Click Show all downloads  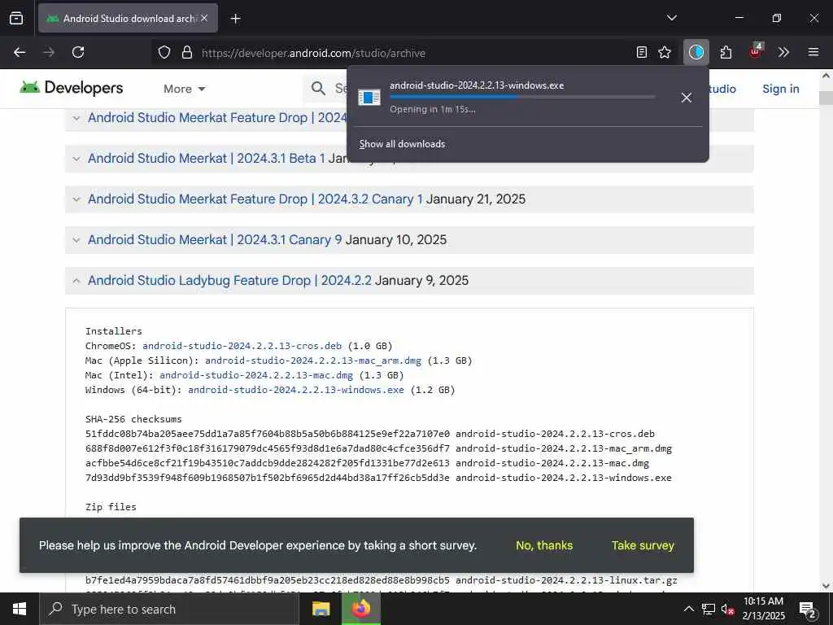click(x=402, y=144)
